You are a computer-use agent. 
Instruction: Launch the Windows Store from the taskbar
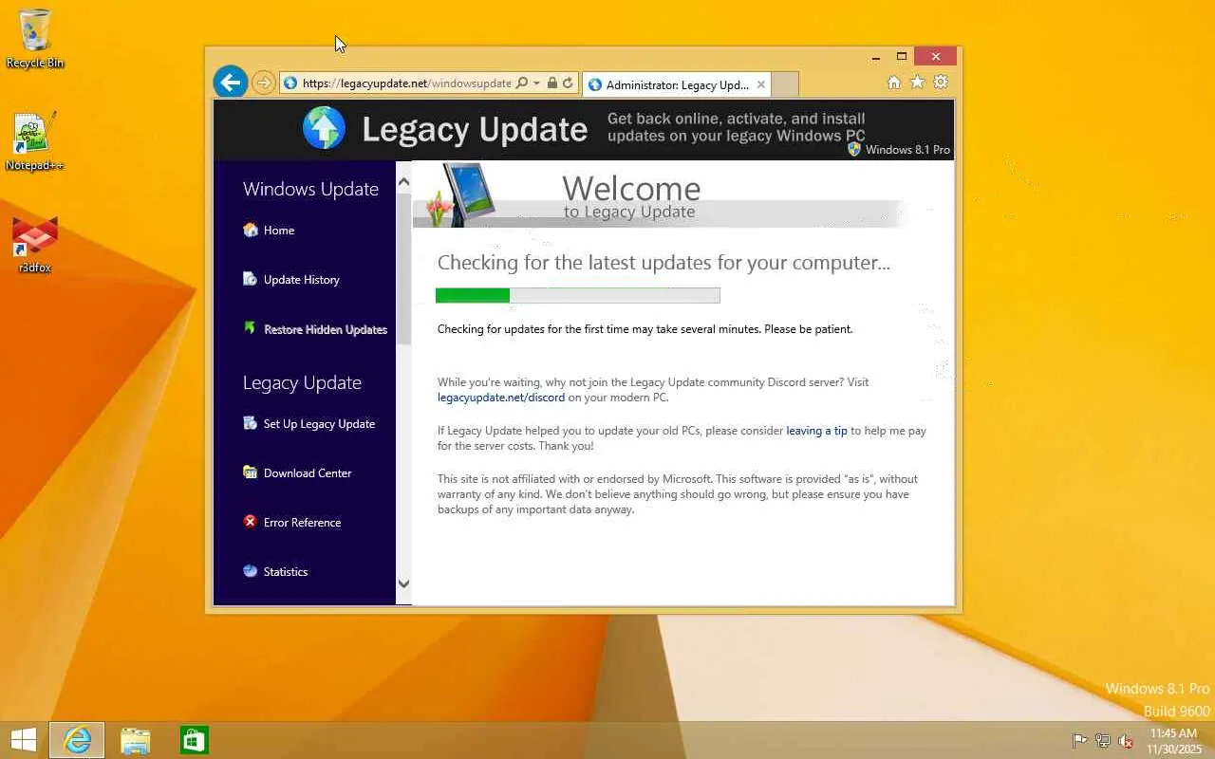(195, 740)
